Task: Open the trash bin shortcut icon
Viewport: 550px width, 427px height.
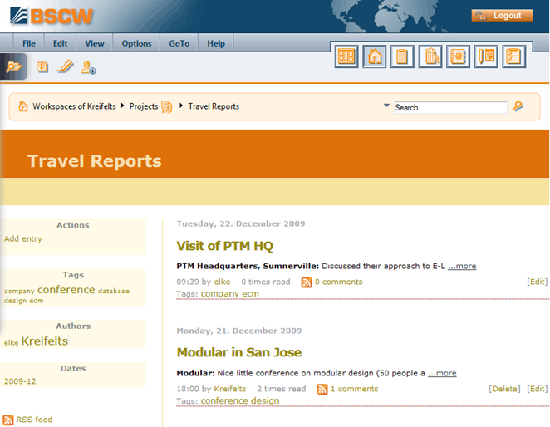Action: 430,56
